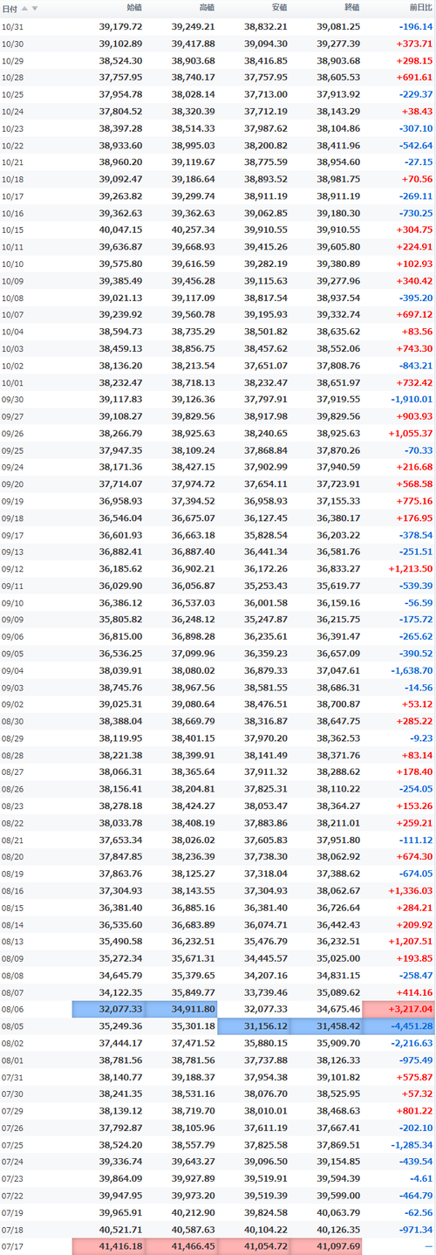Image resolution: width=436 pixels, height=1255 pixels.
Task: Select the low value 38,501.82 on 10/04
Action: coord(266,333)
